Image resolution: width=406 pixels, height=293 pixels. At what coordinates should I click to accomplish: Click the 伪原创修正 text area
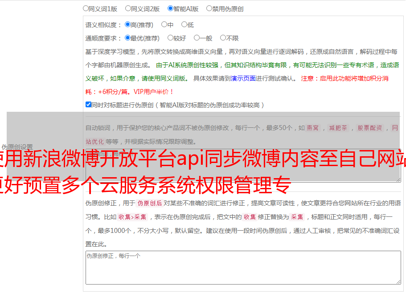tap(243, 268)
